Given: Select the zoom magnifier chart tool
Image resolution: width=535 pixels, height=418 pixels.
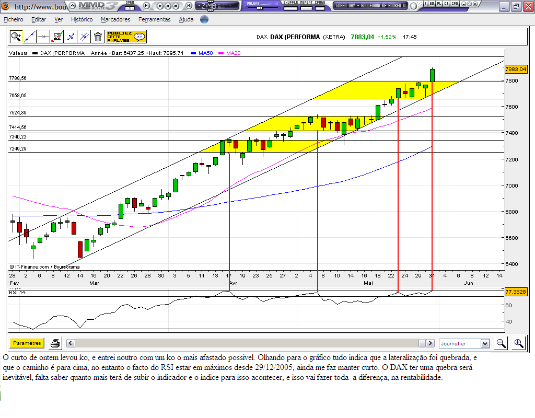Looking at the screenshot, I should point(16,37).
